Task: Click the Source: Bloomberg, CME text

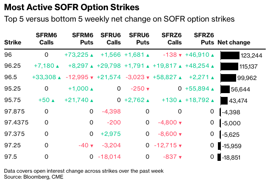Action: [x=34, y=176]
